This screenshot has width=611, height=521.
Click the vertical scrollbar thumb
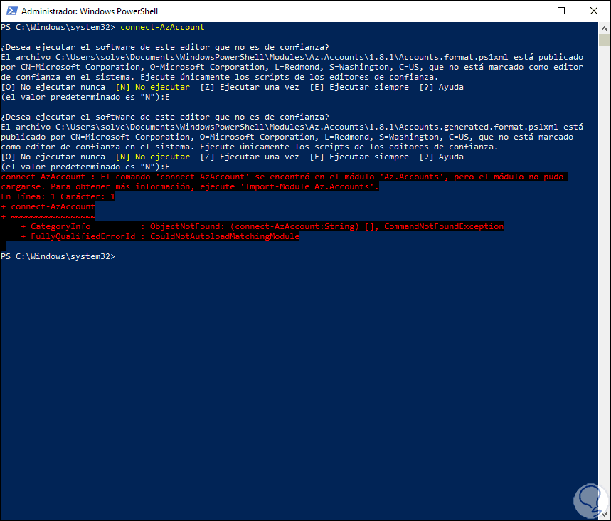(604, 40)
